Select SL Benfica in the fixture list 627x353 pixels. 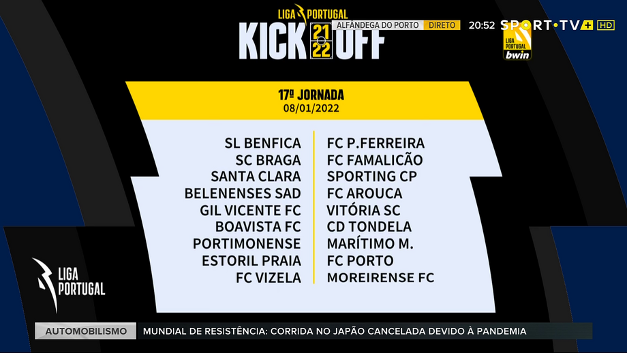[x=262, y=143]
